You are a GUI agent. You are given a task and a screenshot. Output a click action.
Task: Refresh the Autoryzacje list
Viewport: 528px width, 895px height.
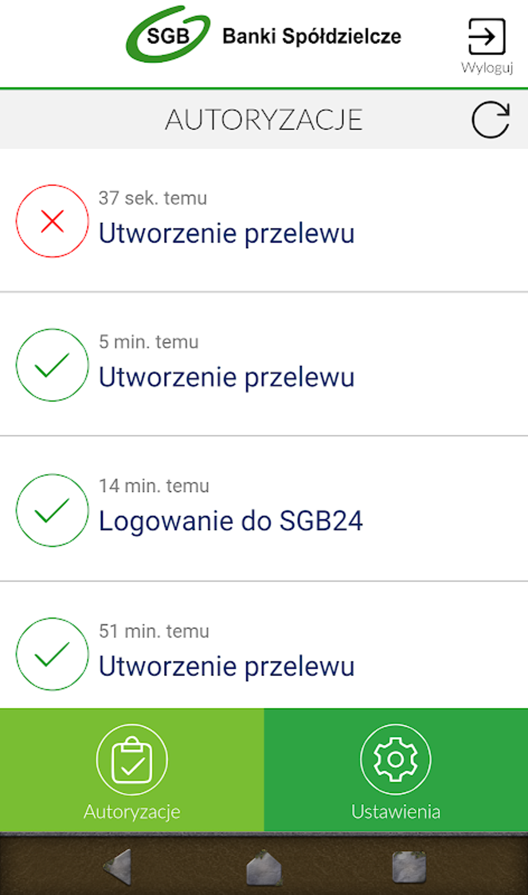(x=490, y=120)
